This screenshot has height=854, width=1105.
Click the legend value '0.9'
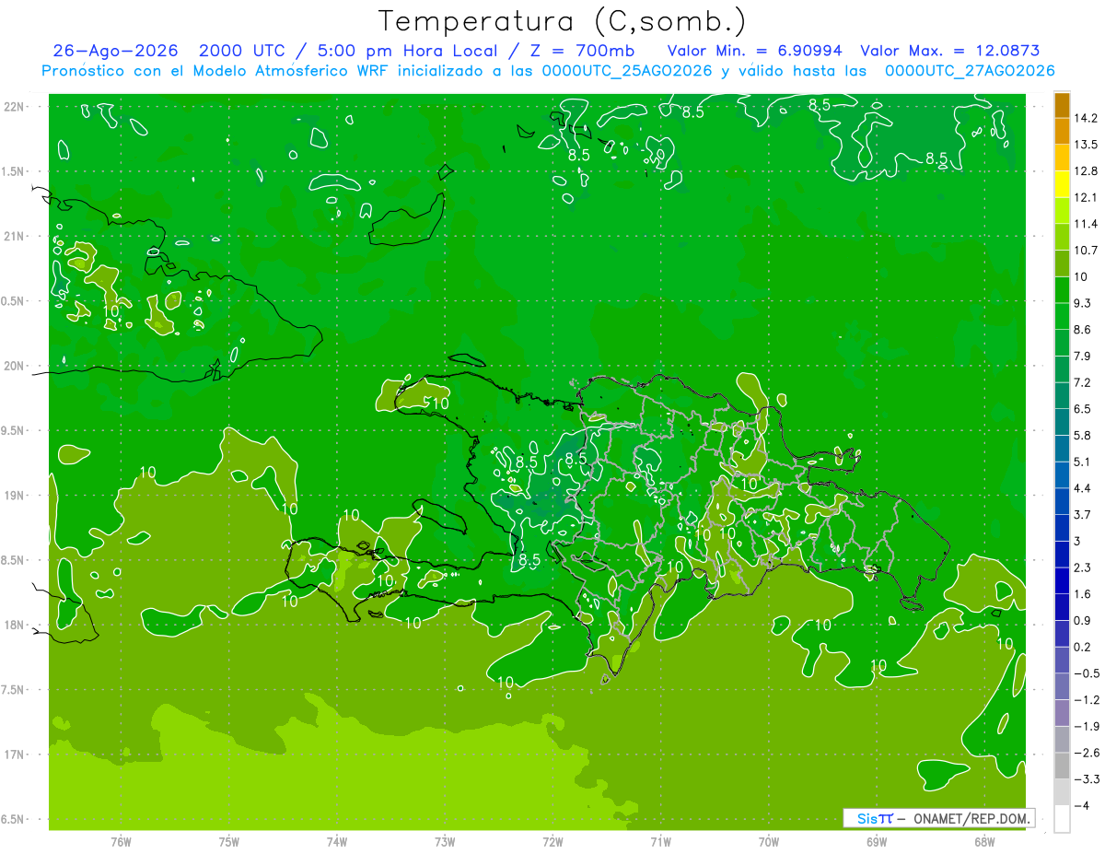[x=1083, y=621]
